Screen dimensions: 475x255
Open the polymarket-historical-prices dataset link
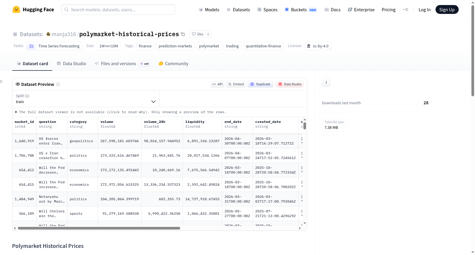point(129,34)
